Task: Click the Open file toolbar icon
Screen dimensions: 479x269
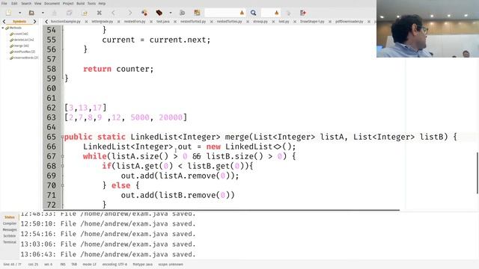Action: (x=31, y=13)
